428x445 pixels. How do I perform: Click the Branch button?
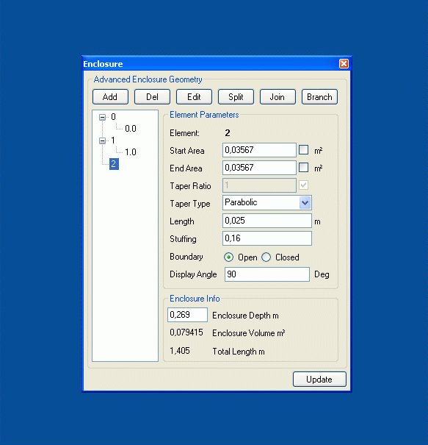pos(319,97)
